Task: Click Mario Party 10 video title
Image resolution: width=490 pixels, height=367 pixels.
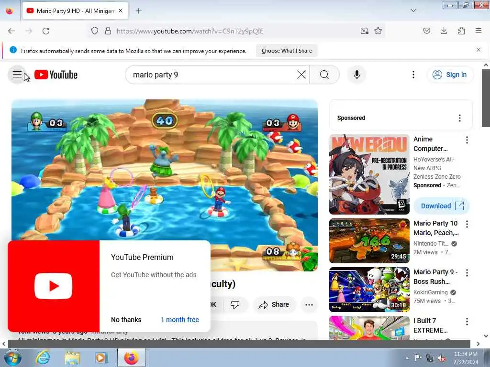Action: [x=436, y=228]
